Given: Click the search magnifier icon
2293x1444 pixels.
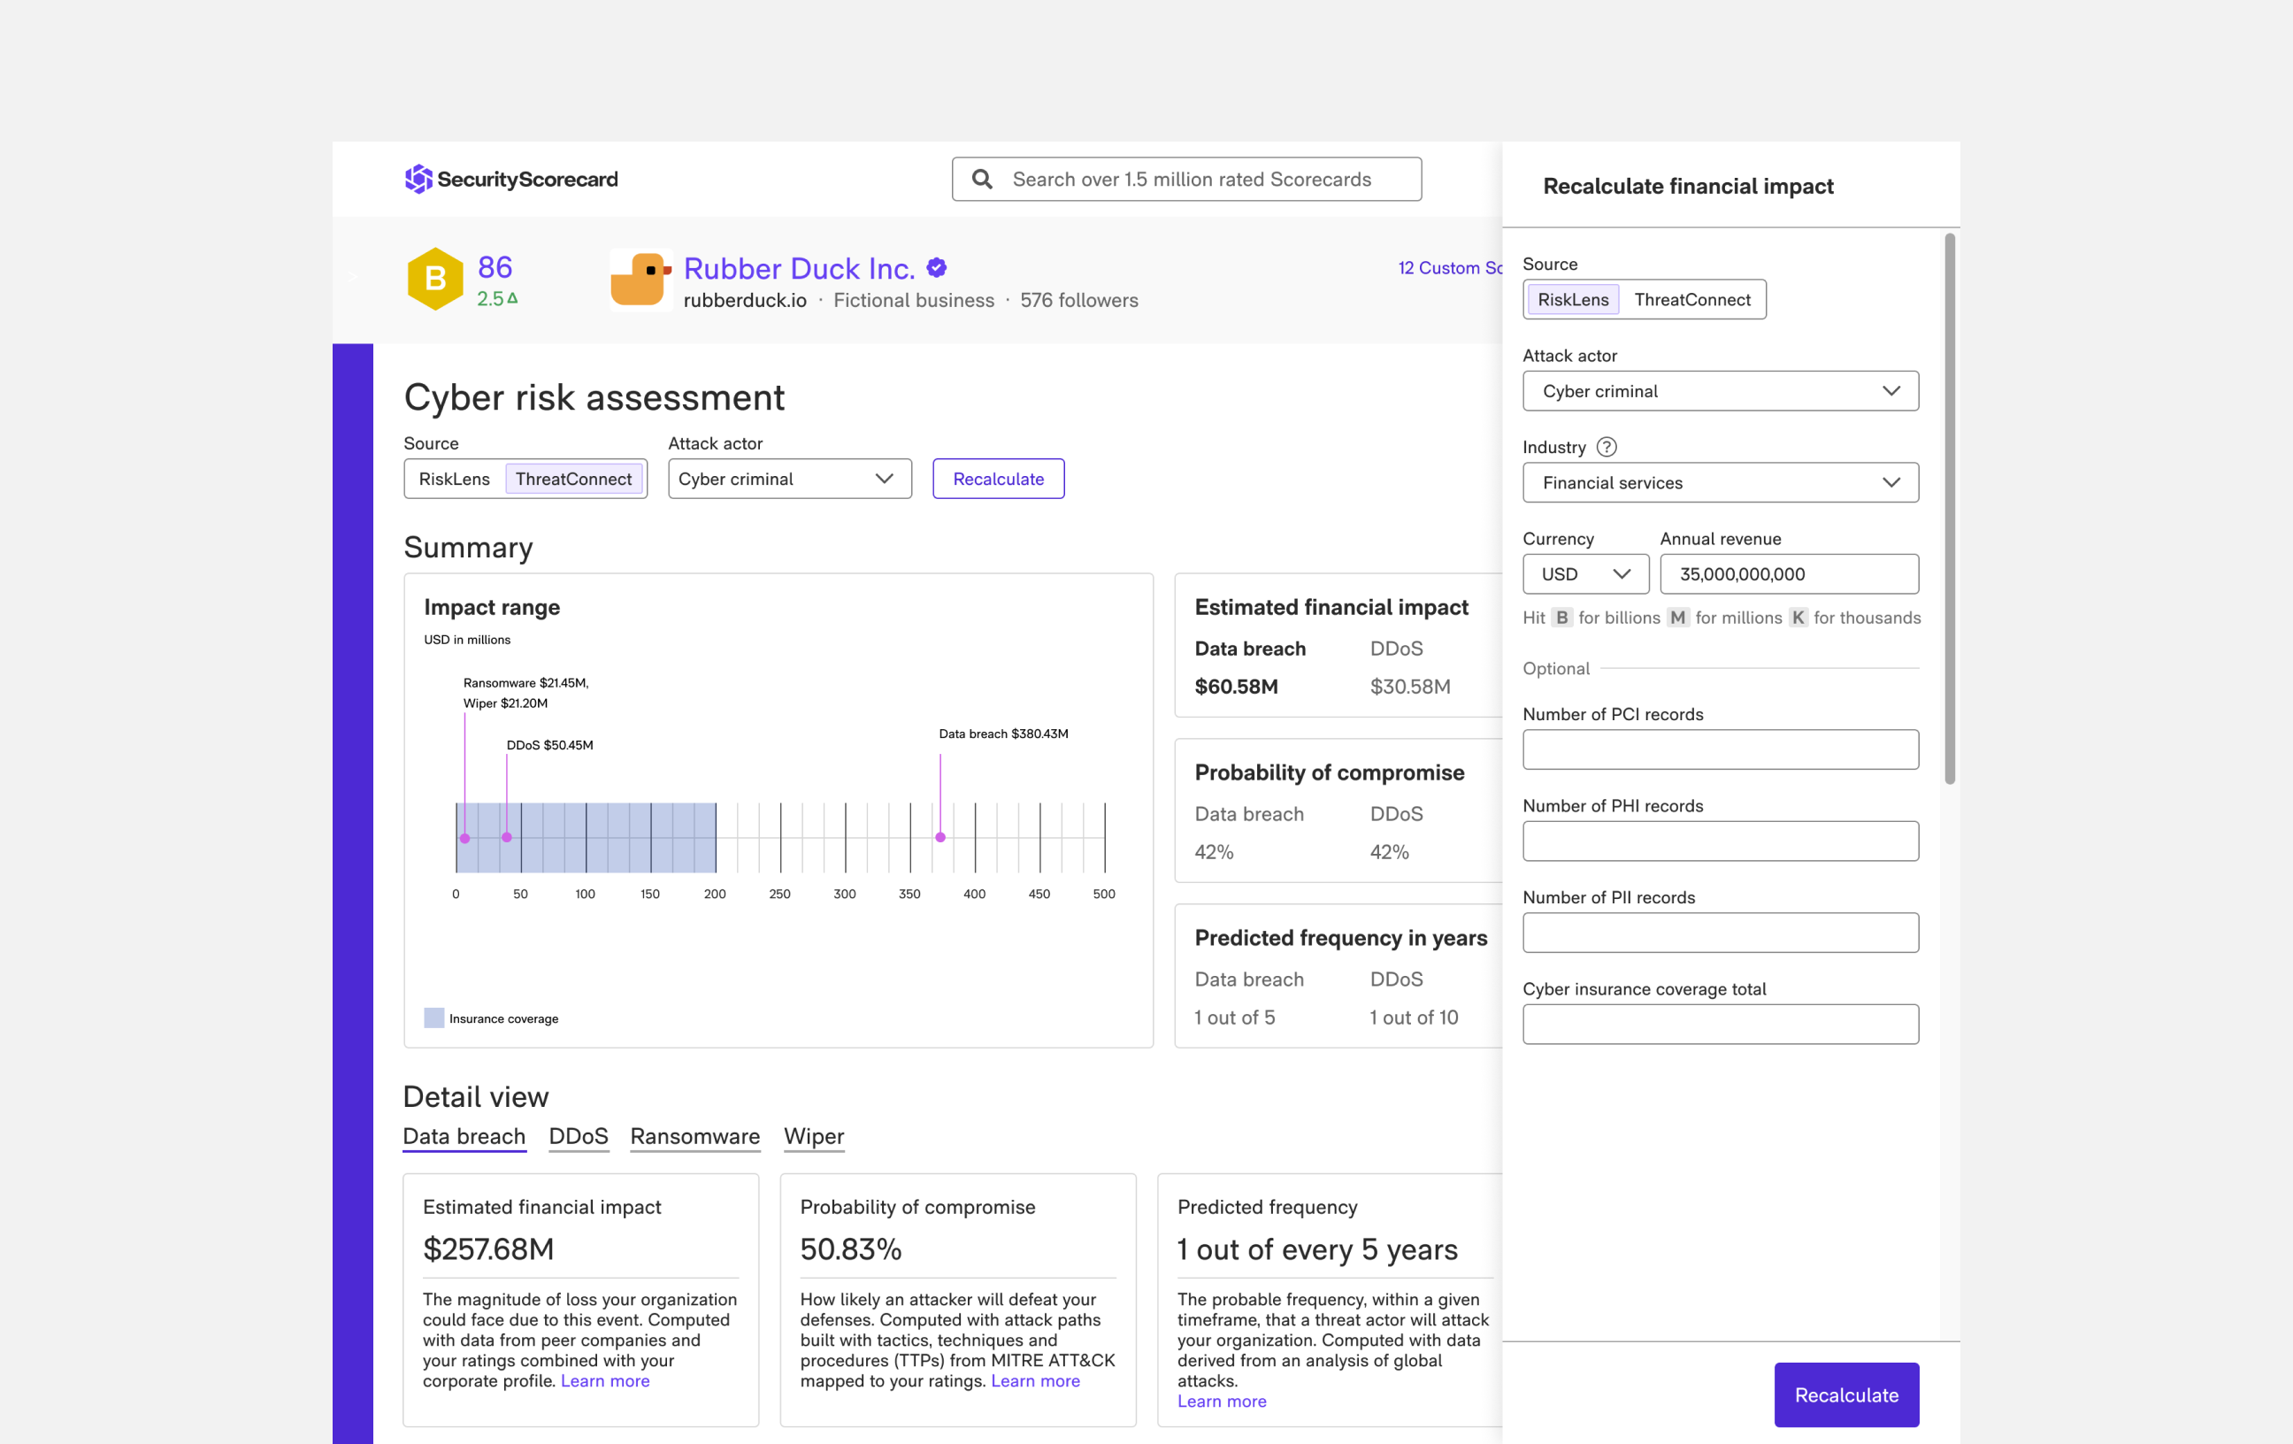Looking at the screenshot, I should [x=982, y=179].
